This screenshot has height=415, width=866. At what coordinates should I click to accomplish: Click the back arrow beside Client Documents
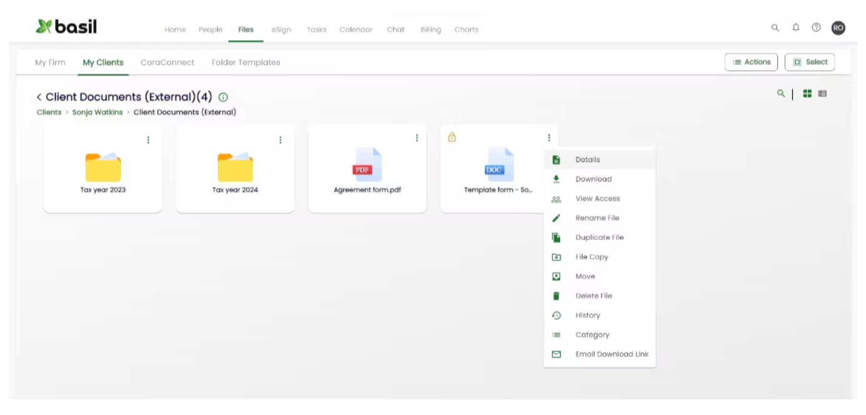tap(39, 97)
